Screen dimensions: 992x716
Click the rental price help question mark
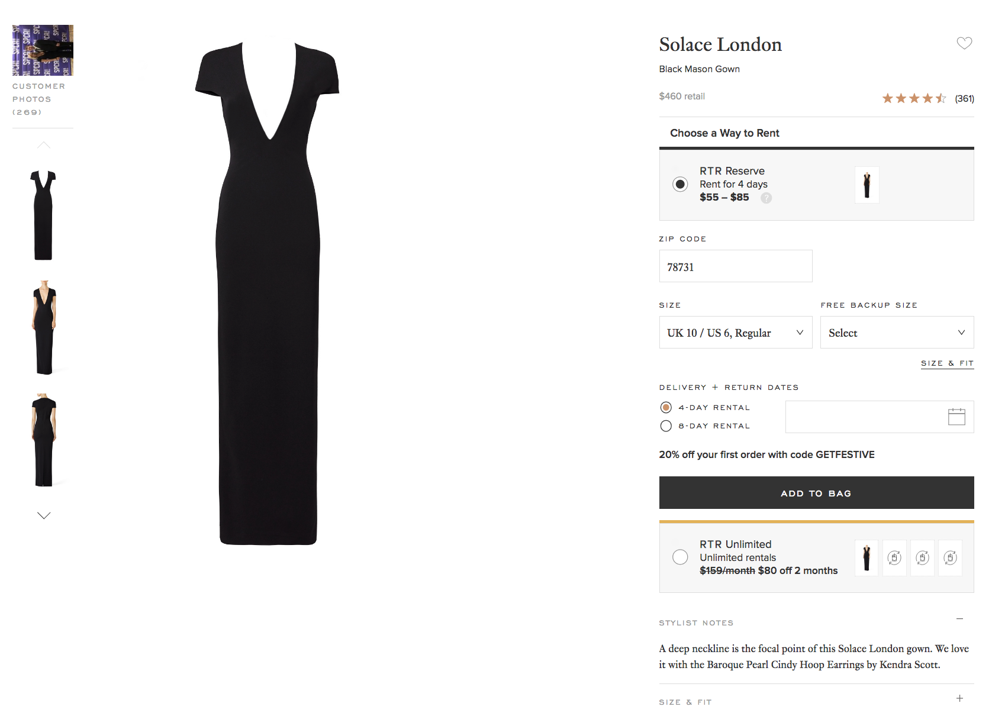click(x=766, y=198)
